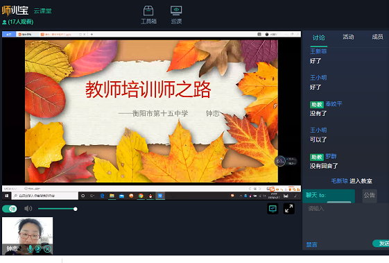Open Task View on shared taskbar

(92, 196)
